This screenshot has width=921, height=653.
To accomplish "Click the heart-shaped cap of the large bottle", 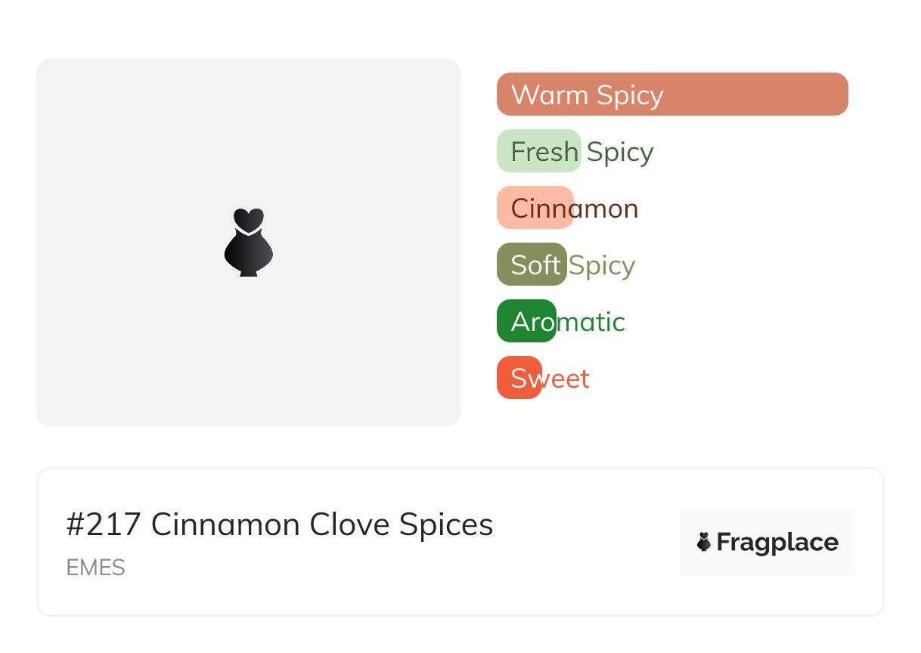I will [x=248, y=218].
